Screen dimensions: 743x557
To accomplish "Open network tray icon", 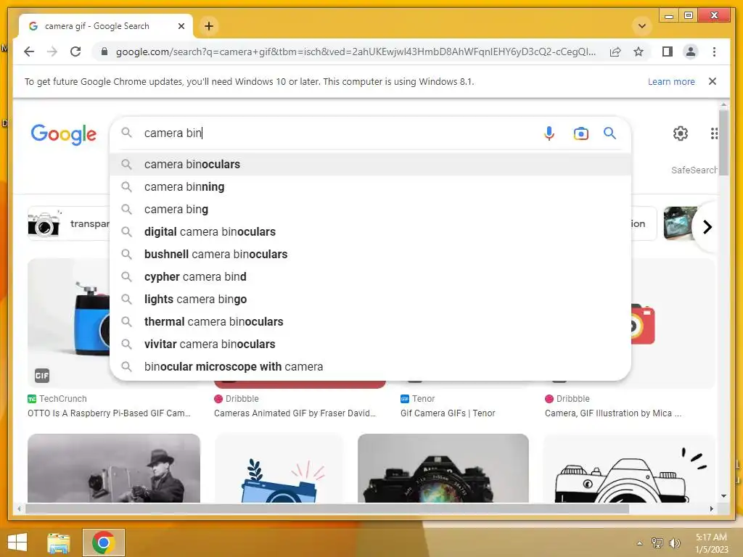I will point(657,543).
